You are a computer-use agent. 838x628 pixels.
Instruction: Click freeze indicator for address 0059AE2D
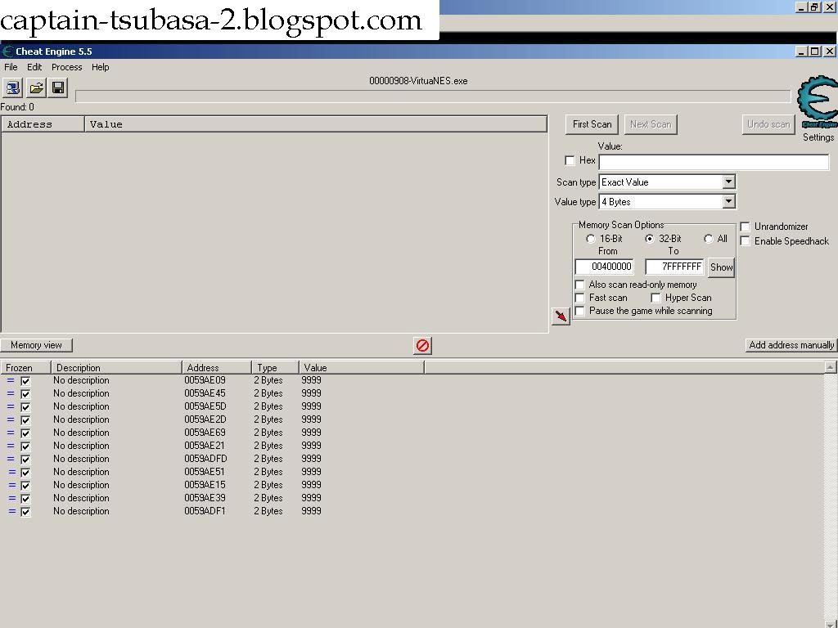[10, 419]
